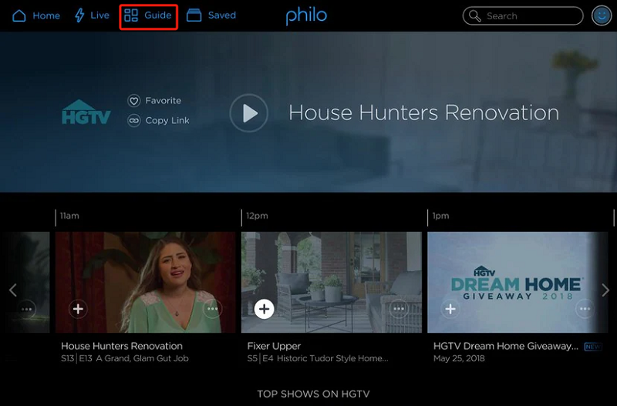Image resolution: width=617 pixels, height=406 pixels.
Task: Click the Search input field
Action: (x=523, y=16)
